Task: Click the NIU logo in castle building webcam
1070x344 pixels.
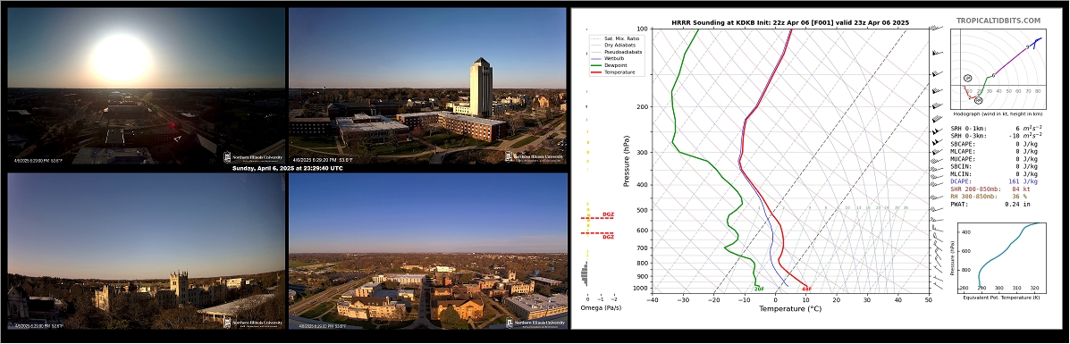Action: 253,323
